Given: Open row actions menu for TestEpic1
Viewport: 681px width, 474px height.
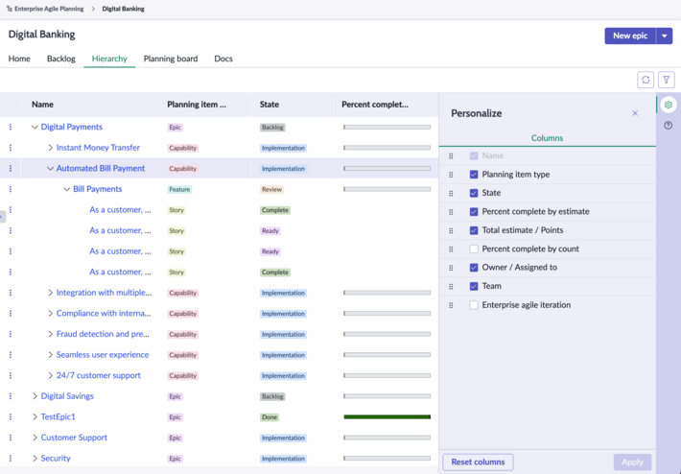Looking at the screenshot, I should (11, 416).
